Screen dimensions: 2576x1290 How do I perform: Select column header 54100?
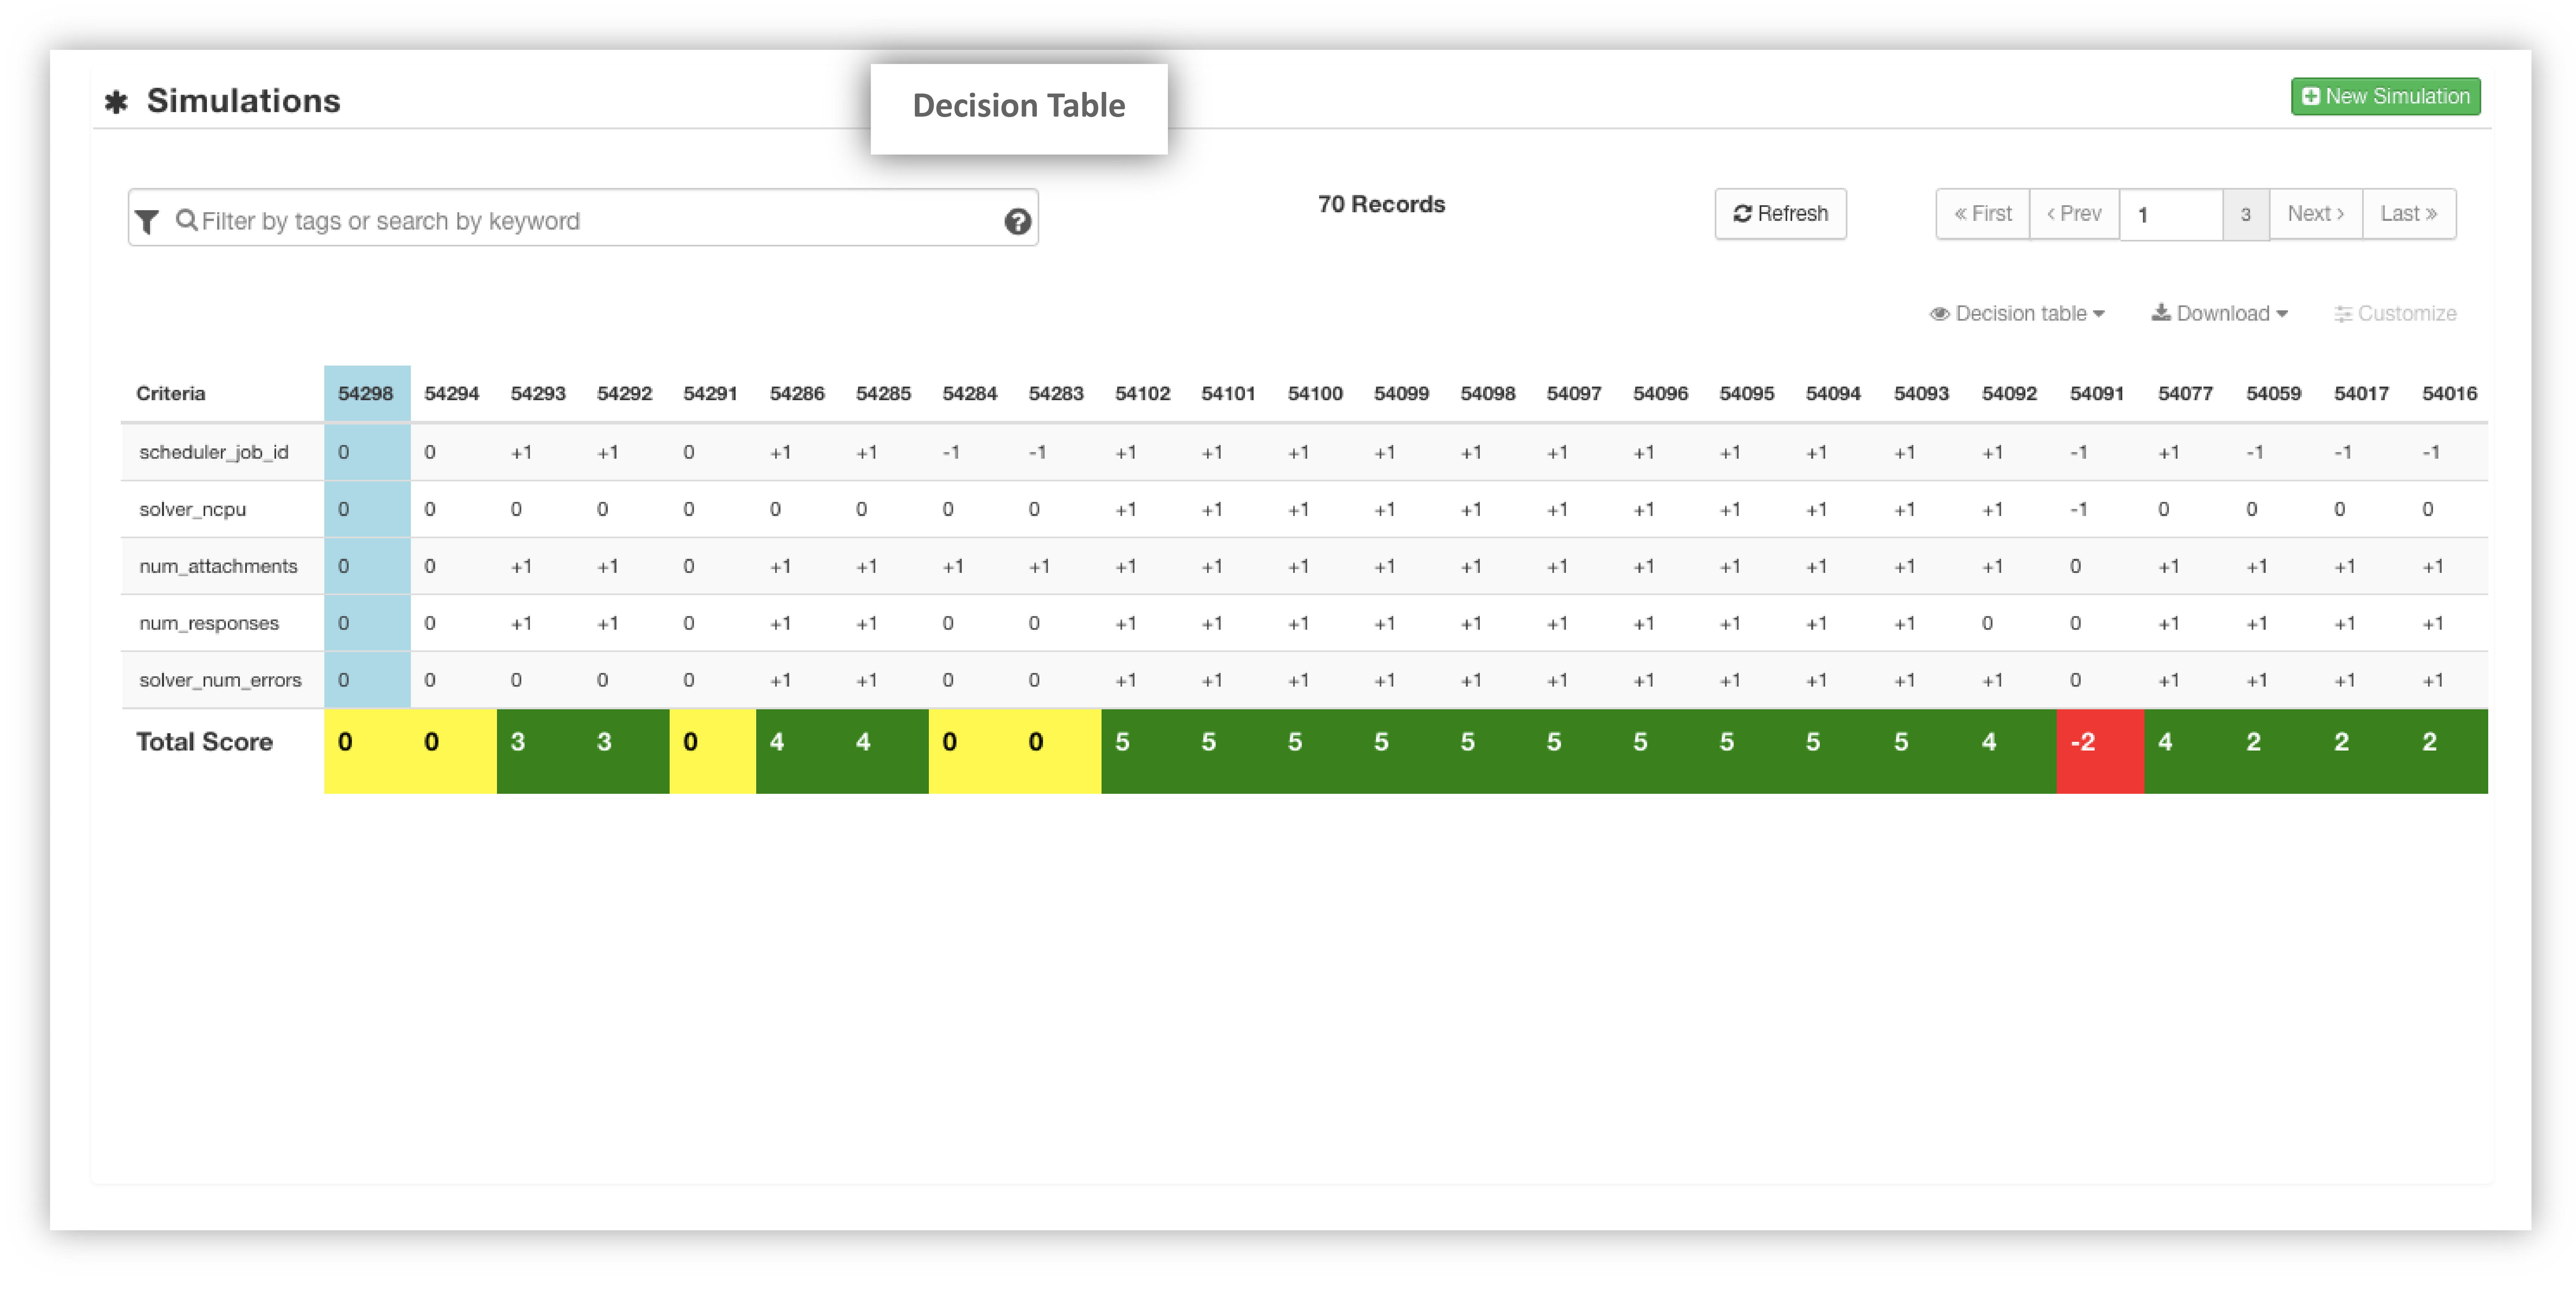(1315, 393)
